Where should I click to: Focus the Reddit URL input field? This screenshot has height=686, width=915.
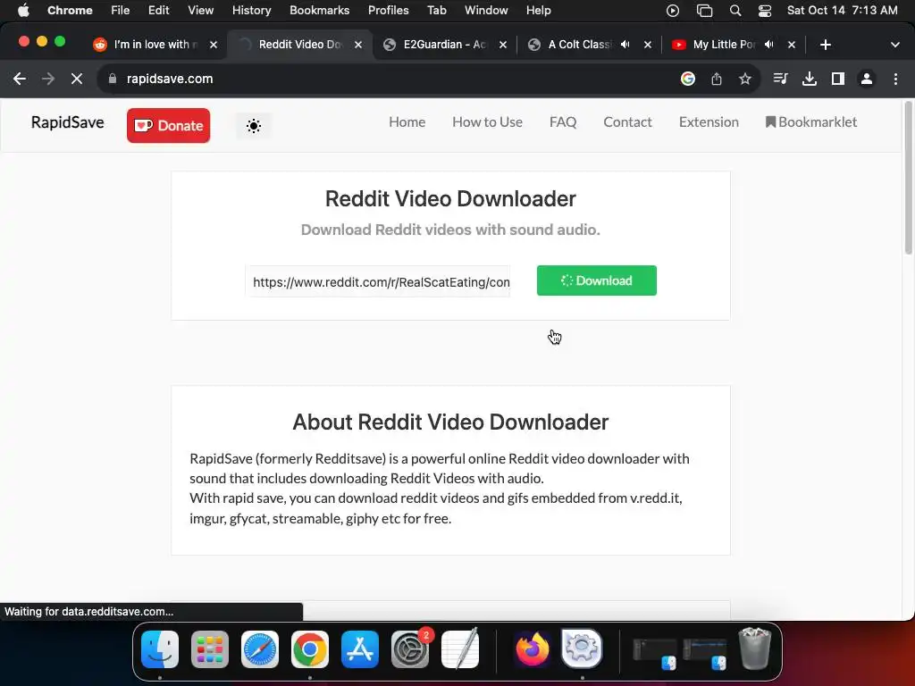[x=378, y=281]
